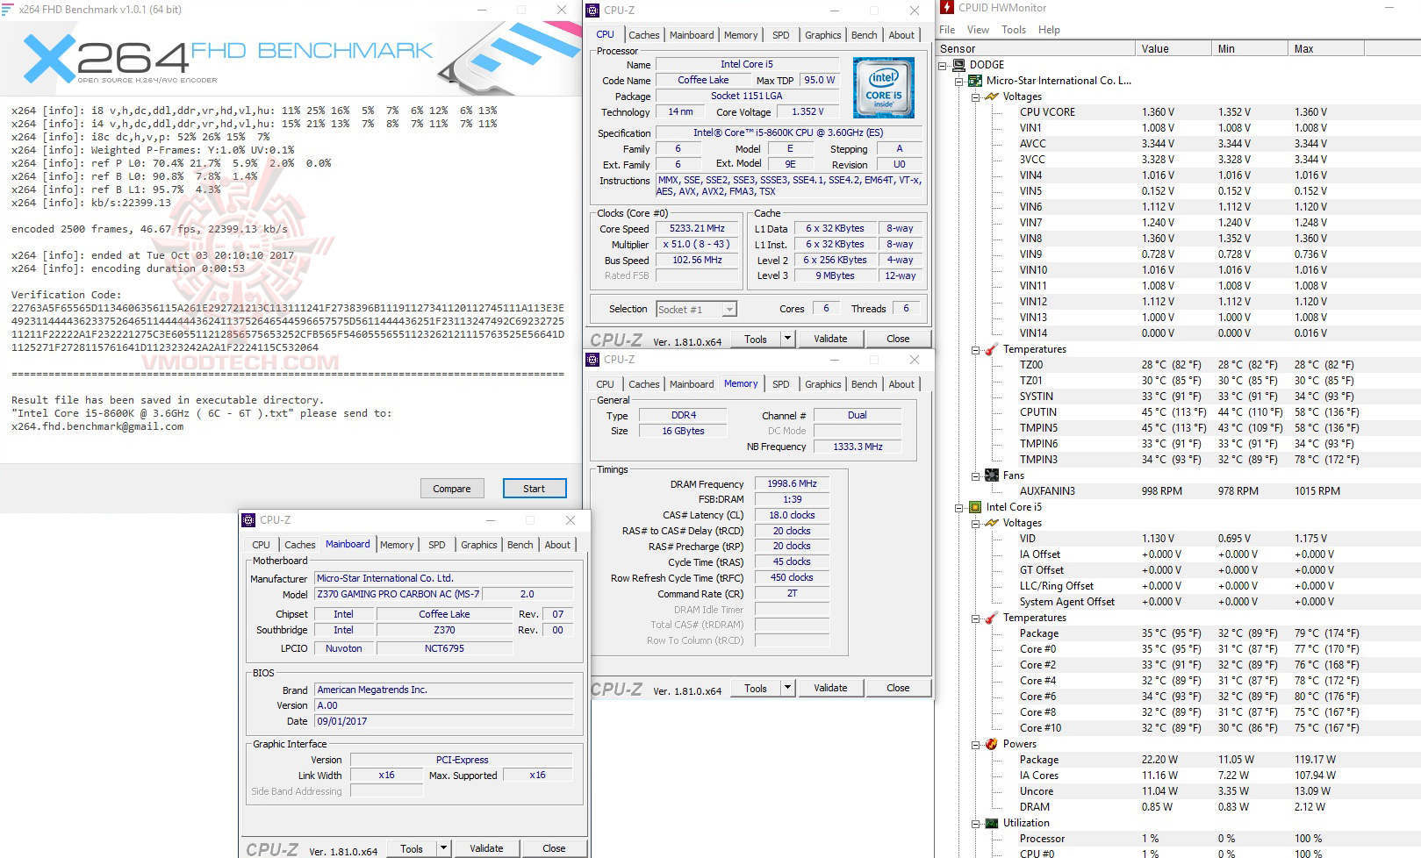Open the File menu in HWMonitor
Screen dimensions: 1421x858
tap(947, 29)
